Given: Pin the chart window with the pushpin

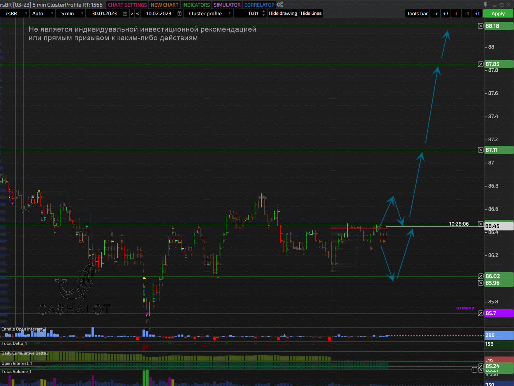Looking at the screenshot, I should [485, 5].
